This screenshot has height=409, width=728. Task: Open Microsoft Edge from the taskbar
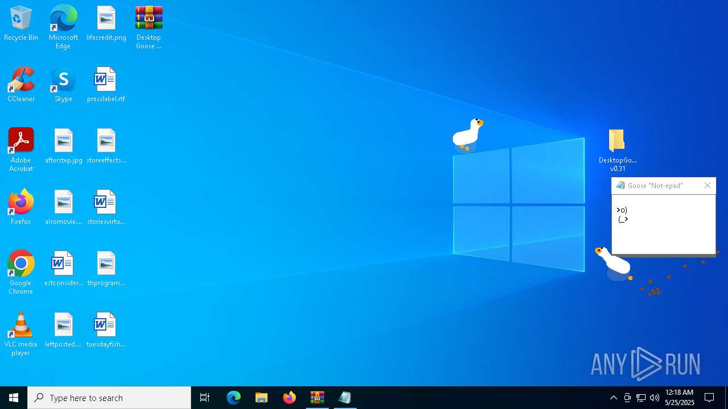tap(234, 398)
